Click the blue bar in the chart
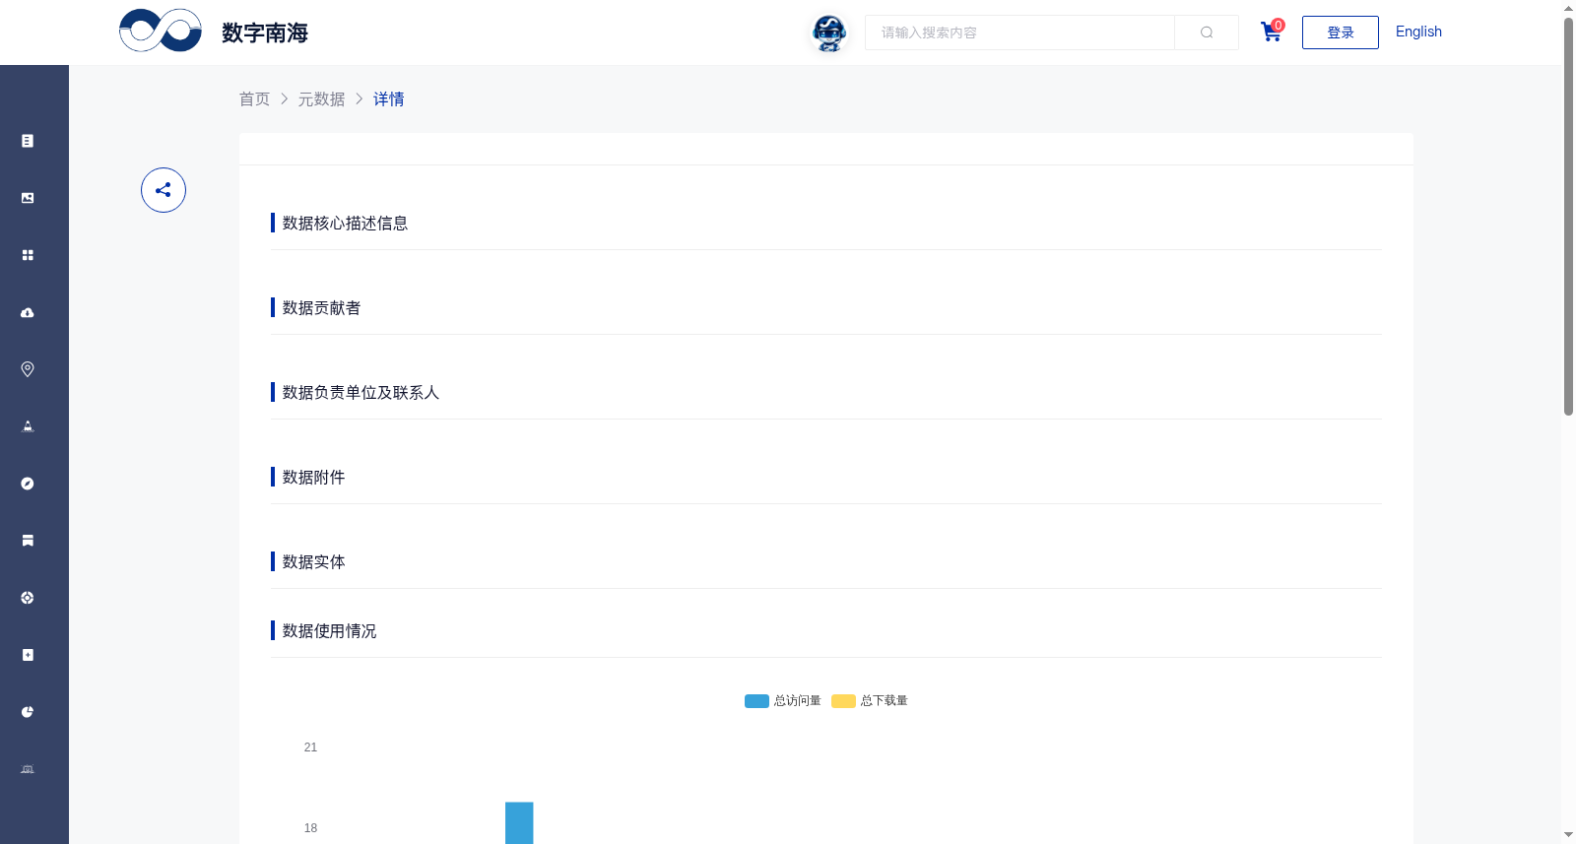The image size is (1576, 844). pos(519,823)
